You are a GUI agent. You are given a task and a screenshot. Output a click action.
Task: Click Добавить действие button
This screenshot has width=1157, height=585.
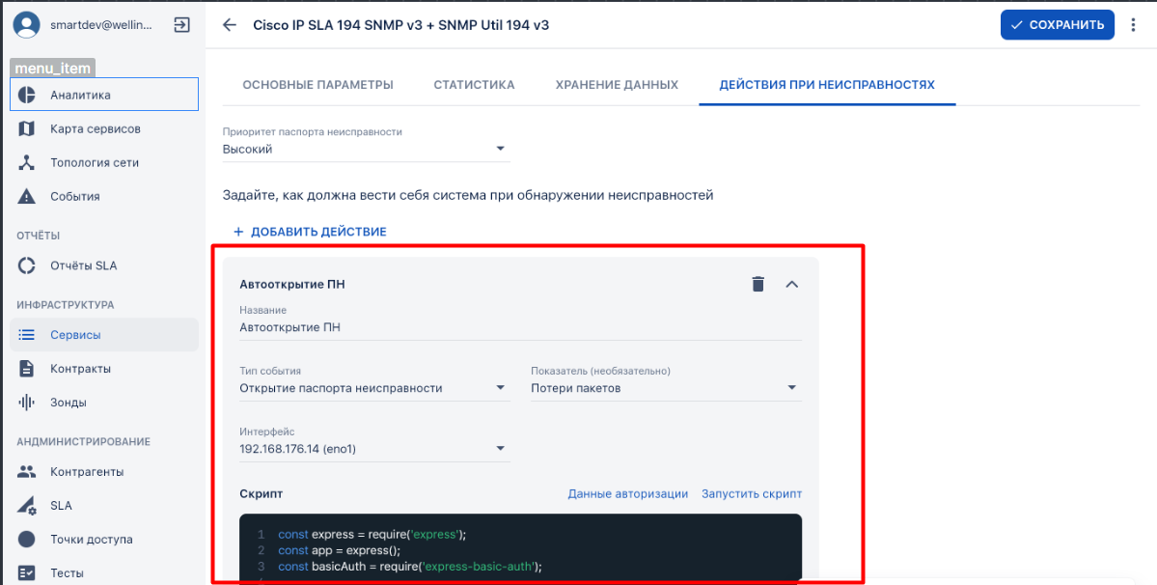[x=310, y=232]
